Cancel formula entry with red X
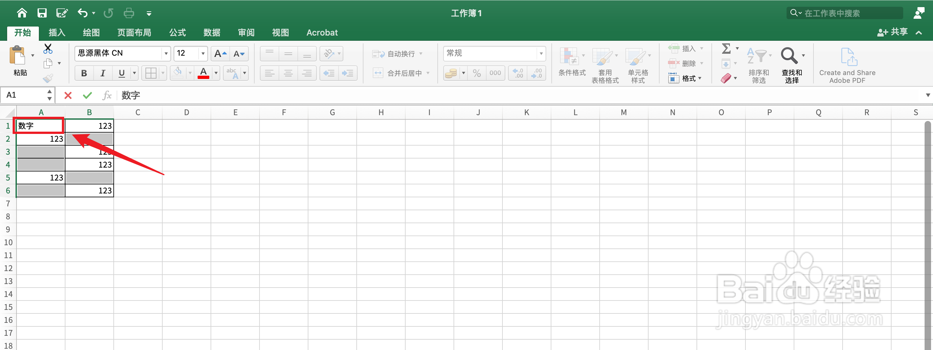 tap(68, 95)
